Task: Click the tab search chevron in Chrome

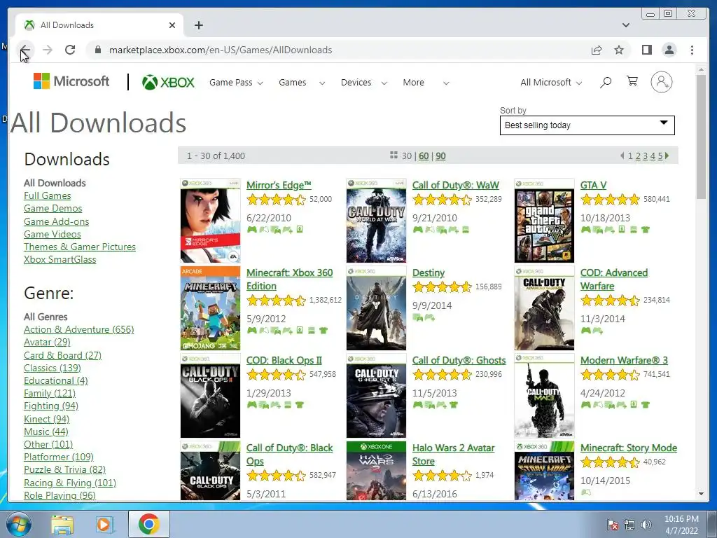Action: (x=625, y=25)
